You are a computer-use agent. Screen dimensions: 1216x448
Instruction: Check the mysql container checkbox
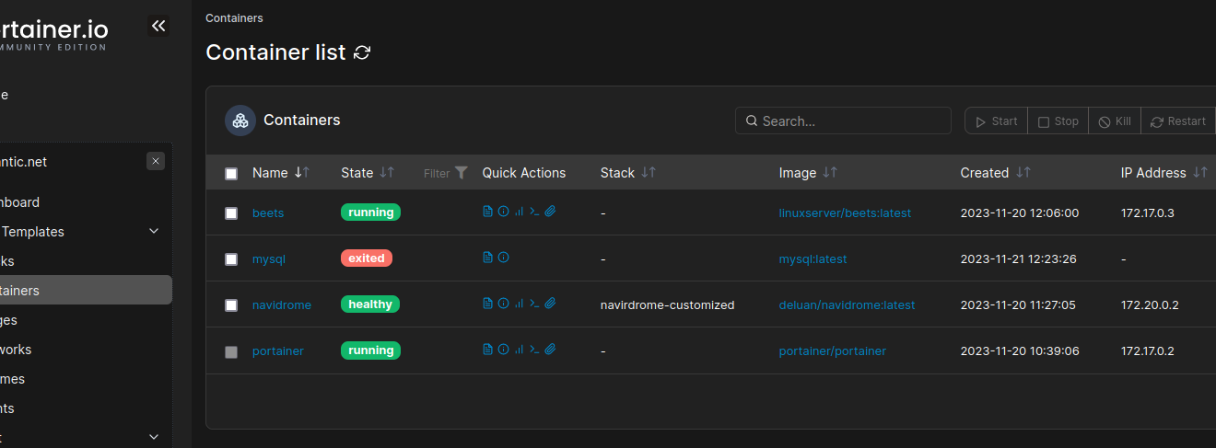231,258
